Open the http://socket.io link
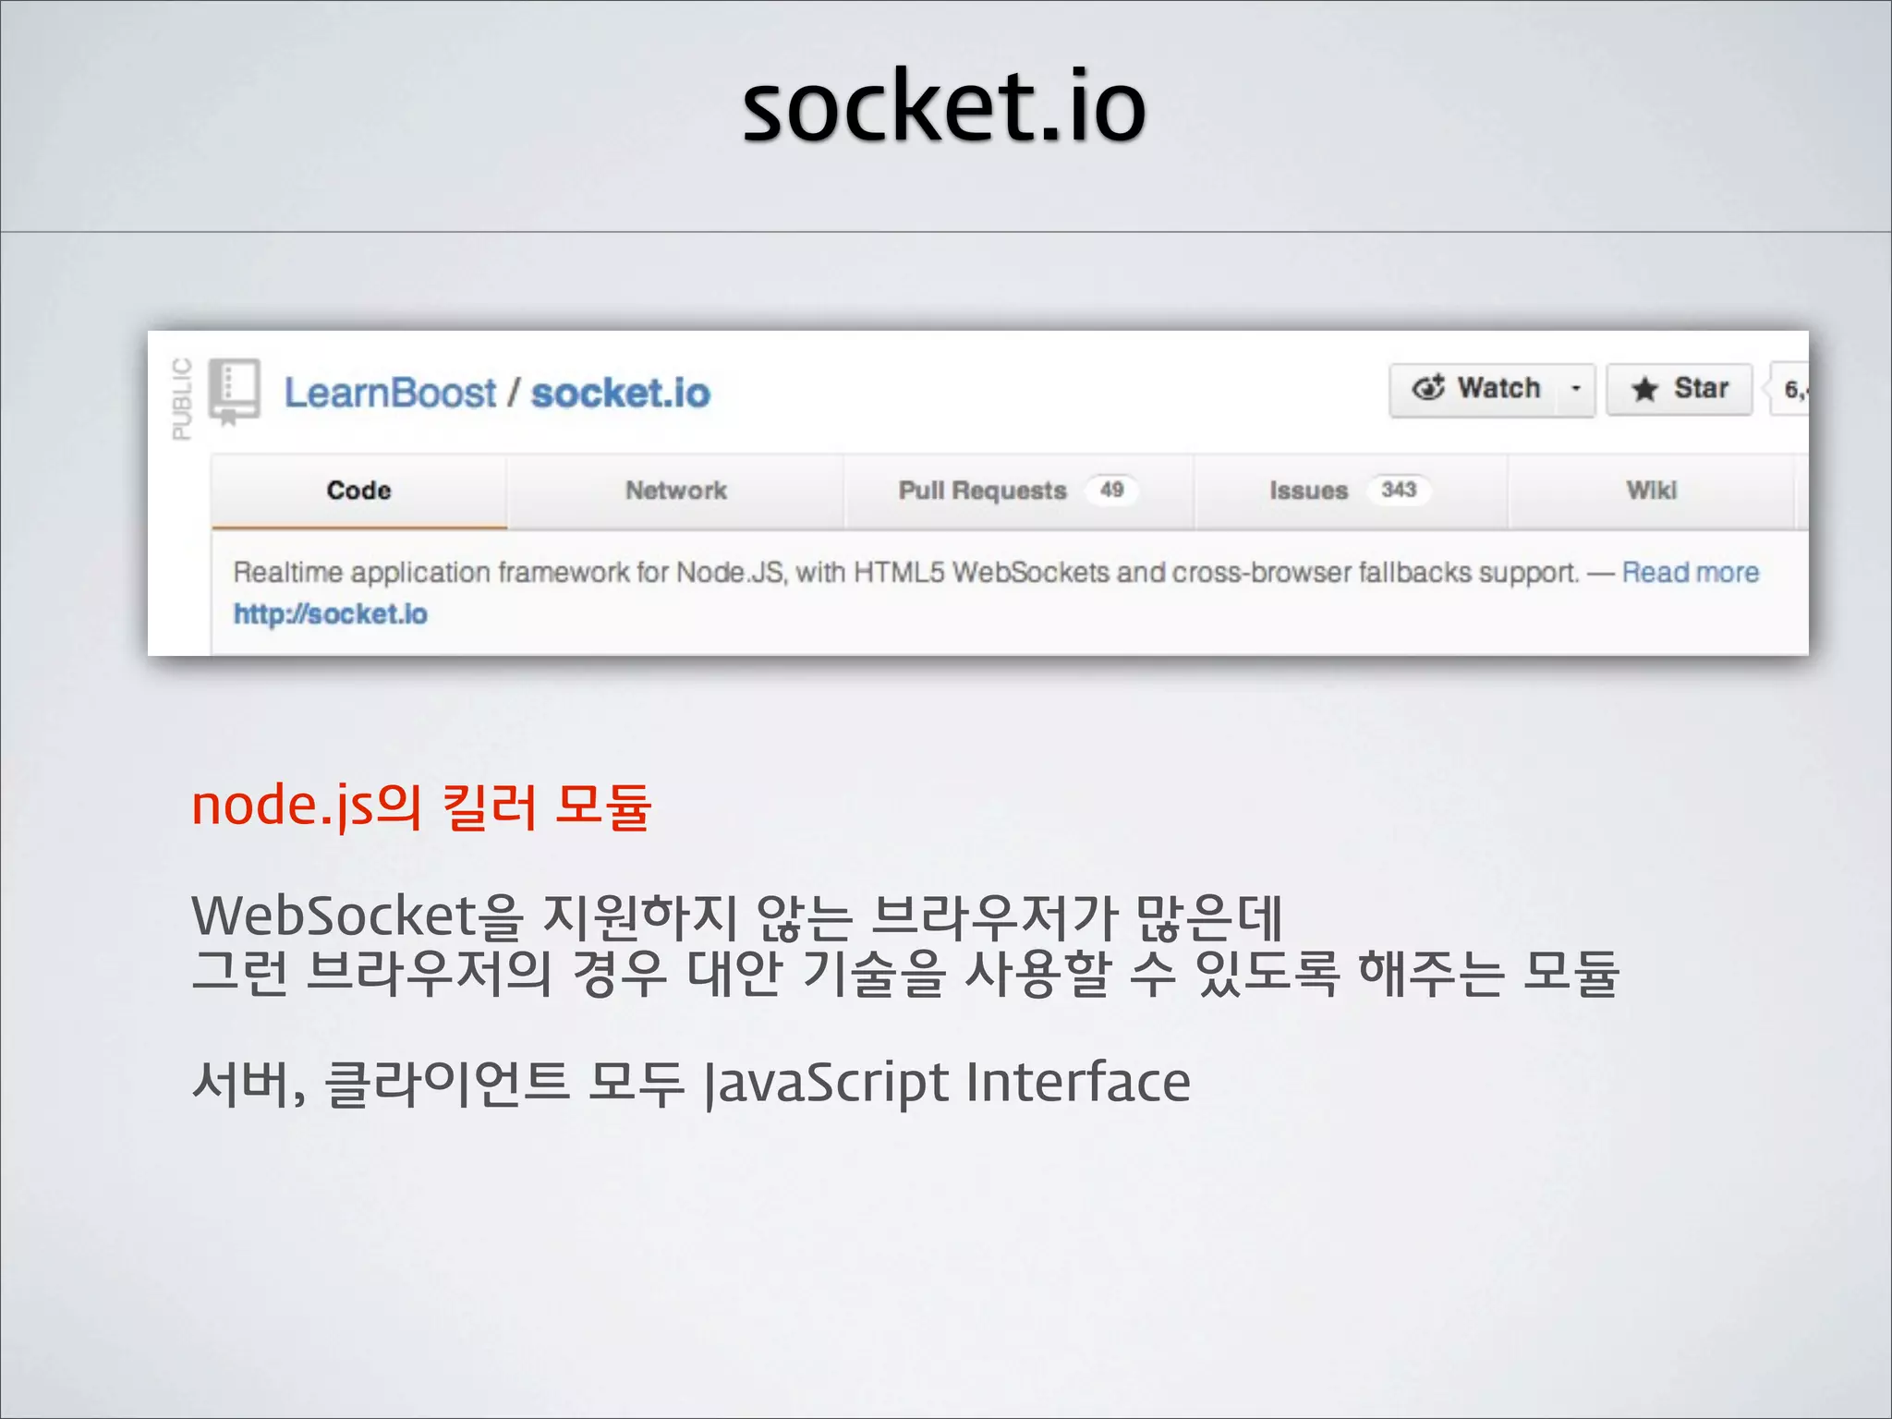Image resolution: width=1892 pixels, height=1419 pixels. point(331,614)
